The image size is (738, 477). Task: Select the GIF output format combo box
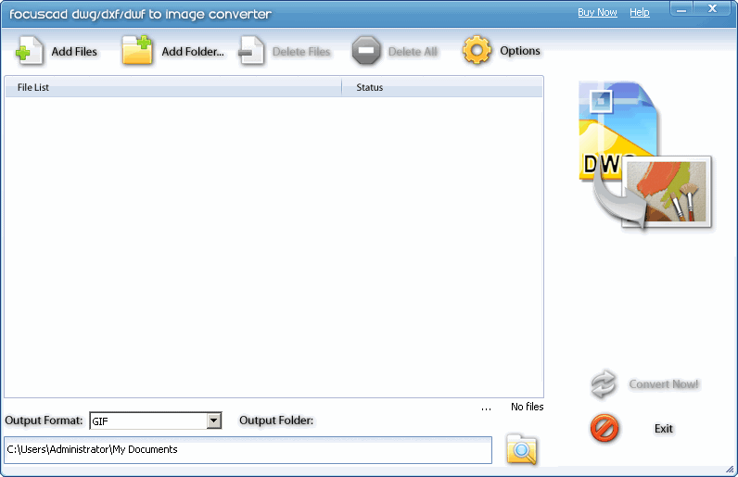[146, 421]
